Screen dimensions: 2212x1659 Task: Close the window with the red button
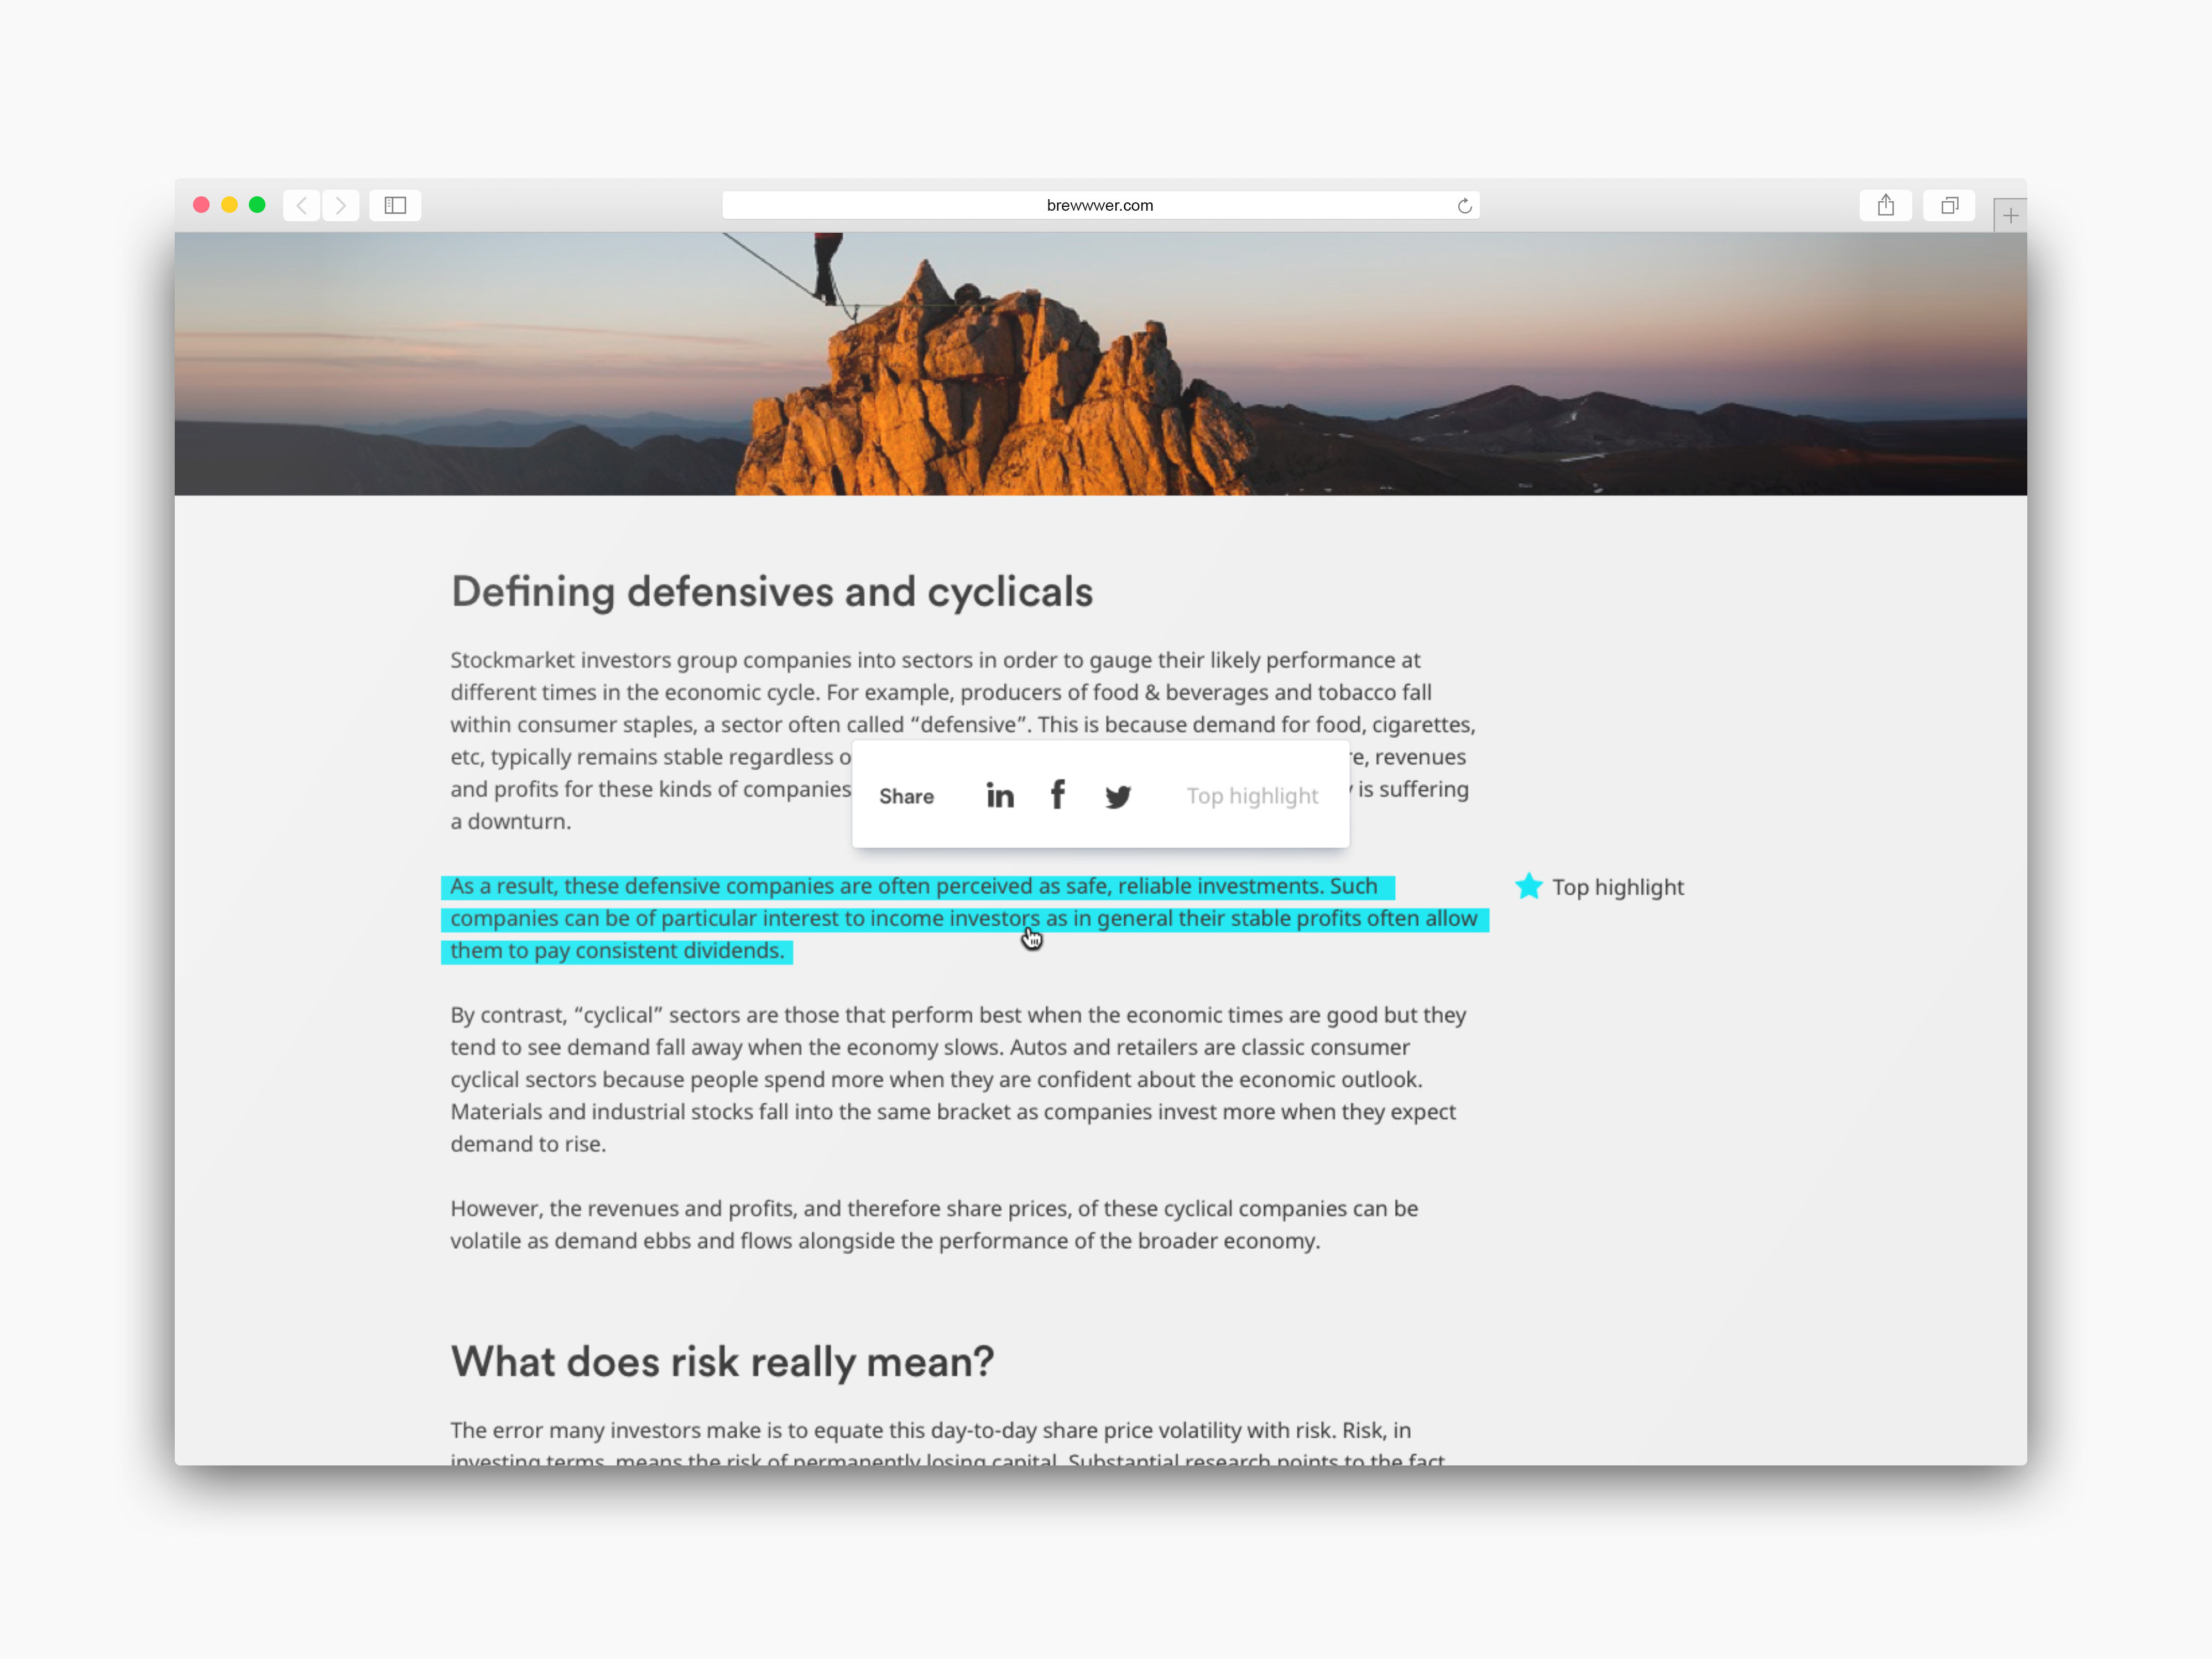click(x=201, y=205)
